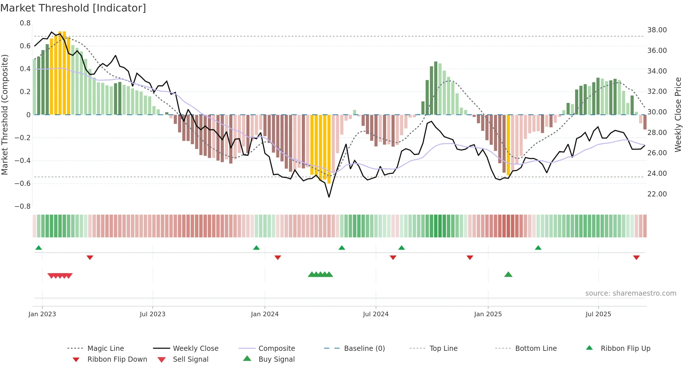Click the 34.00 price axis label
Viewport: 686px width, 386px height.
click(657, 71)
